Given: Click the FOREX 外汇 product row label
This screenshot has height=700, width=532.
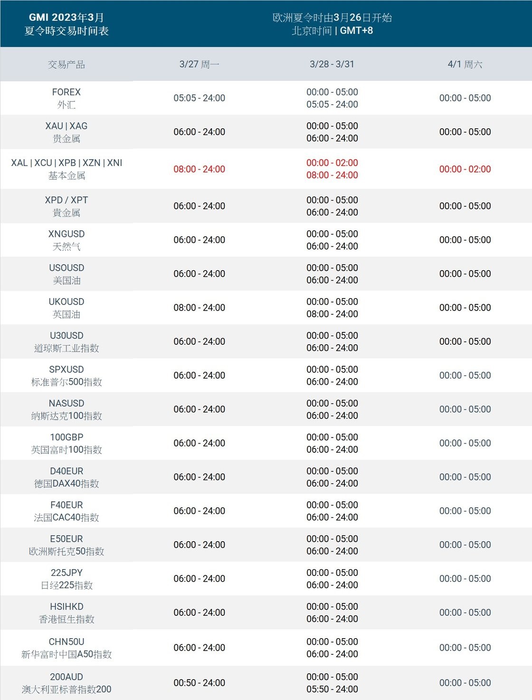Looking at the screenshot, I should point(66,98).
